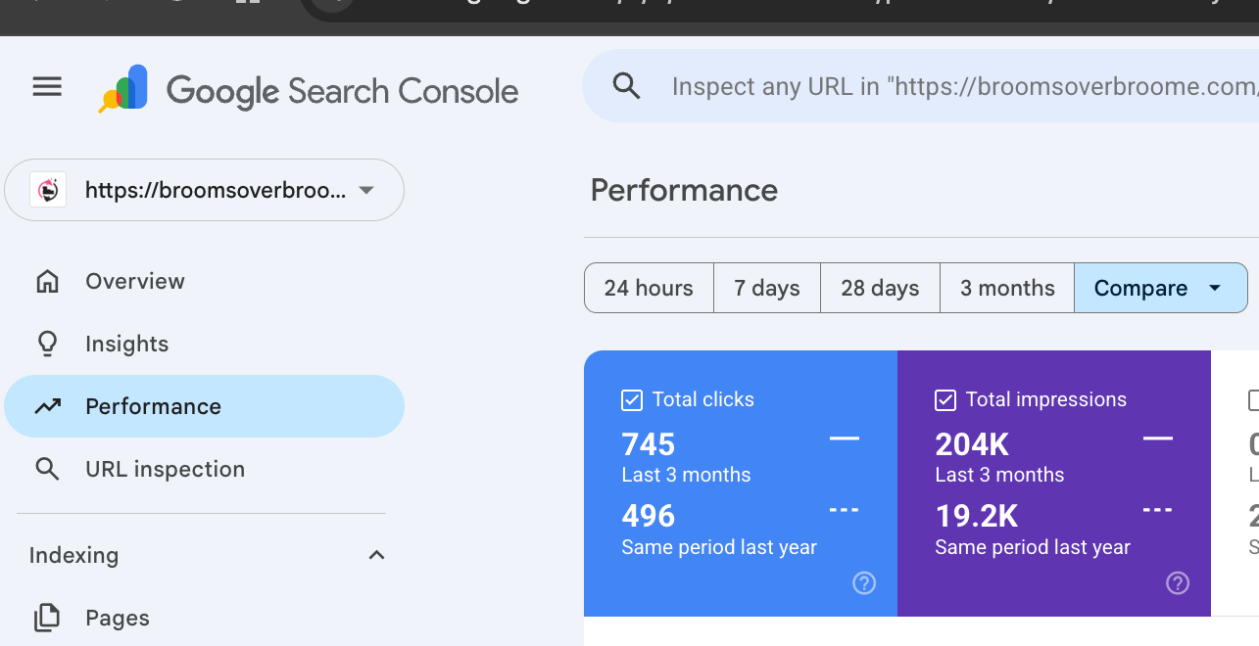
Task: Click the Compare caret arrow
Action: 1215,288
